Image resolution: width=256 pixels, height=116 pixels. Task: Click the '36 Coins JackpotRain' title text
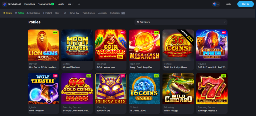175,67
